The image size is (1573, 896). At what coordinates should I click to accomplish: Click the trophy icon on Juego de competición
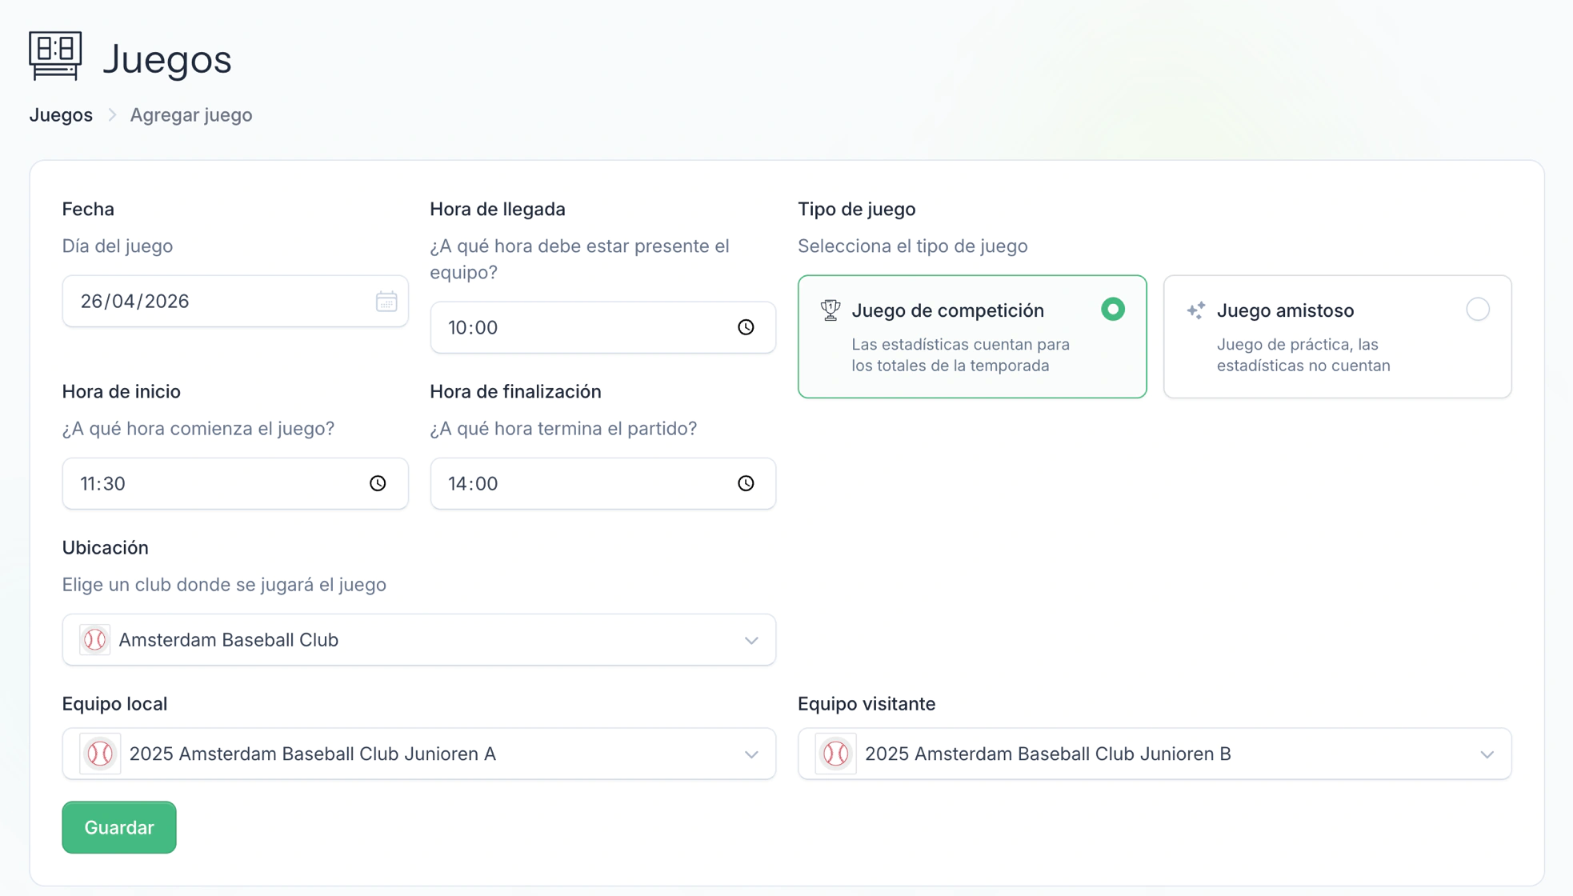[831, 310]
